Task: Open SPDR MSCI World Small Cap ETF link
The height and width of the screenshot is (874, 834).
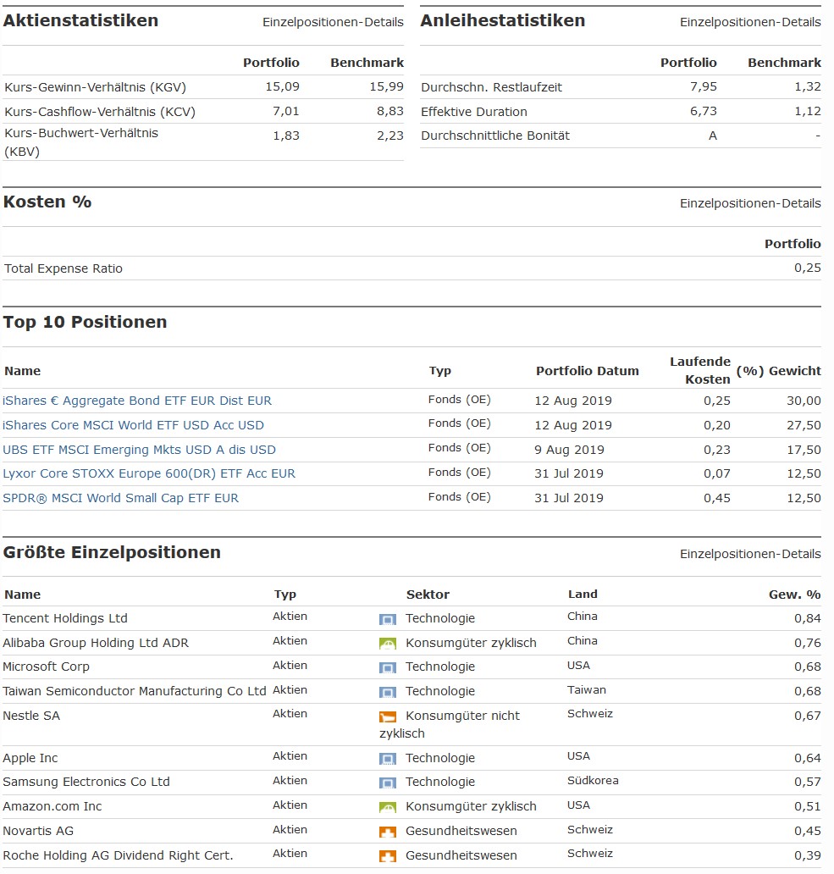Action: point(120,498)
